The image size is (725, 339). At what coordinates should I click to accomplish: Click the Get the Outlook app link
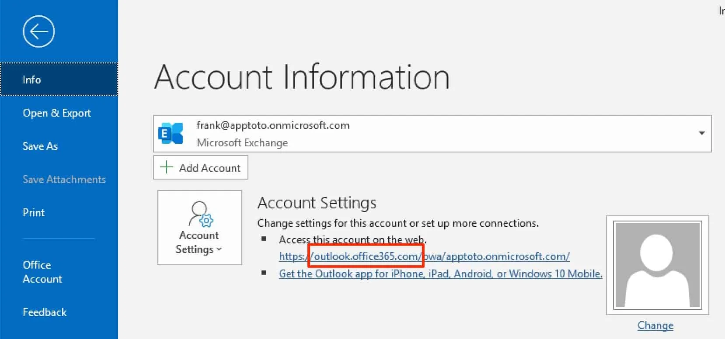click(x=440, y=273)
